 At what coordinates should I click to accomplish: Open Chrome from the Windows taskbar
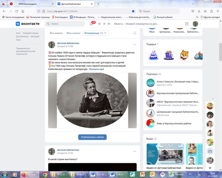click(45, 174)
